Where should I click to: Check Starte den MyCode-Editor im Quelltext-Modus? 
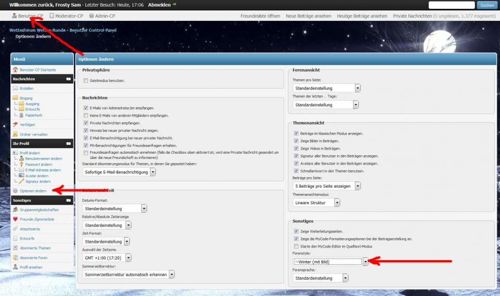[x=296, y=246]
